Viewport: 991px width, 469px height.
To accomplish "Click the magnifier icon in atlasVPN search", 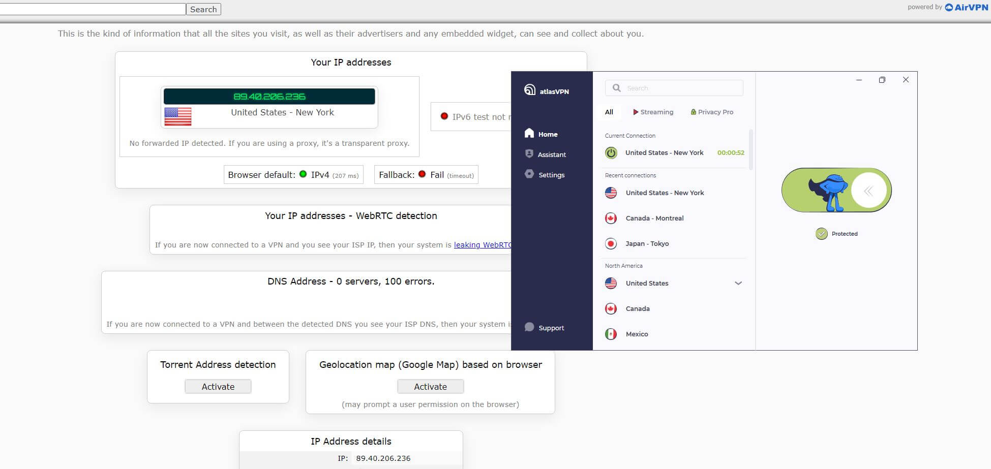I will click(617, 88).
